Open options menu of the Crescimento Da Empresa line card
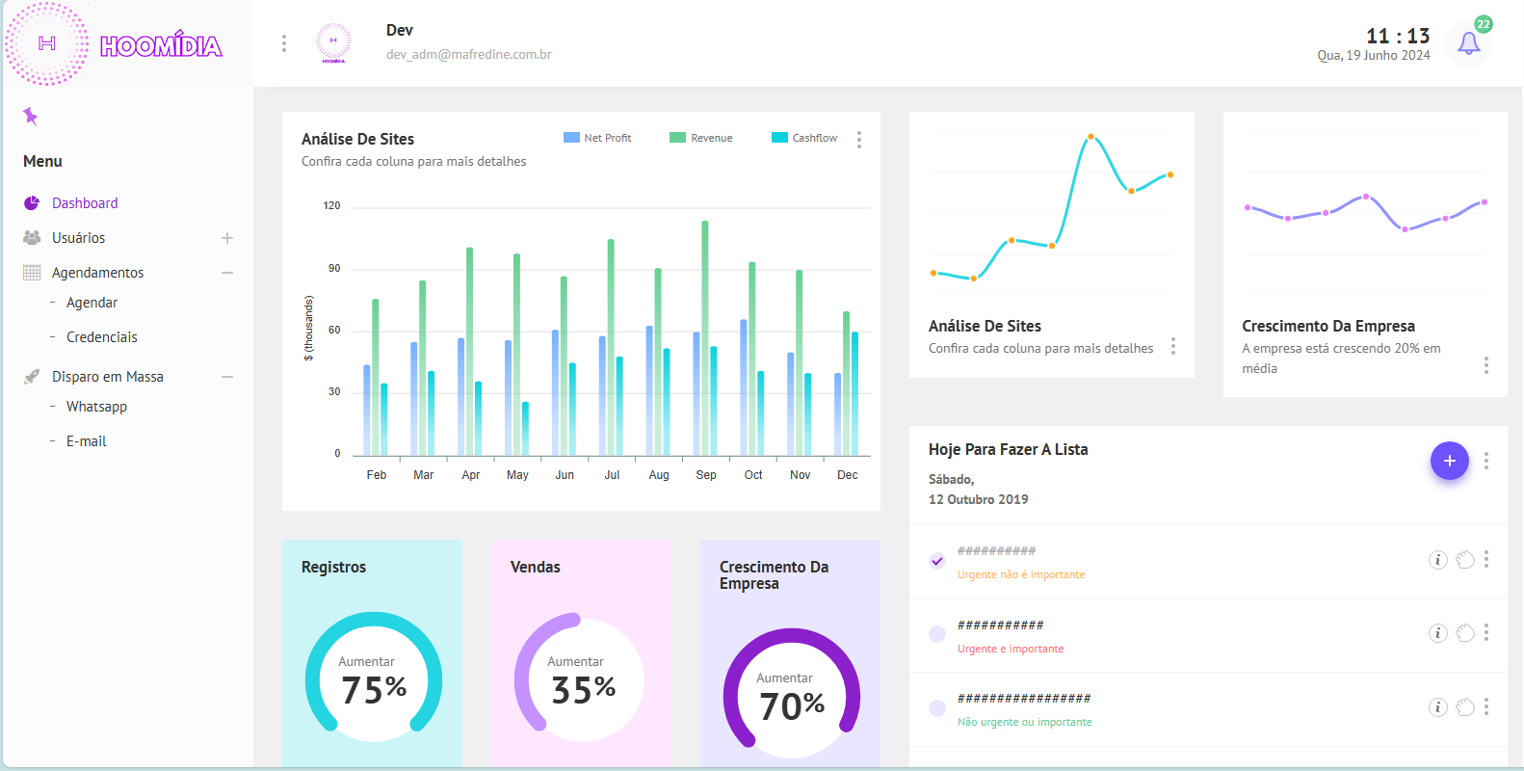 tap(1486, 365)
